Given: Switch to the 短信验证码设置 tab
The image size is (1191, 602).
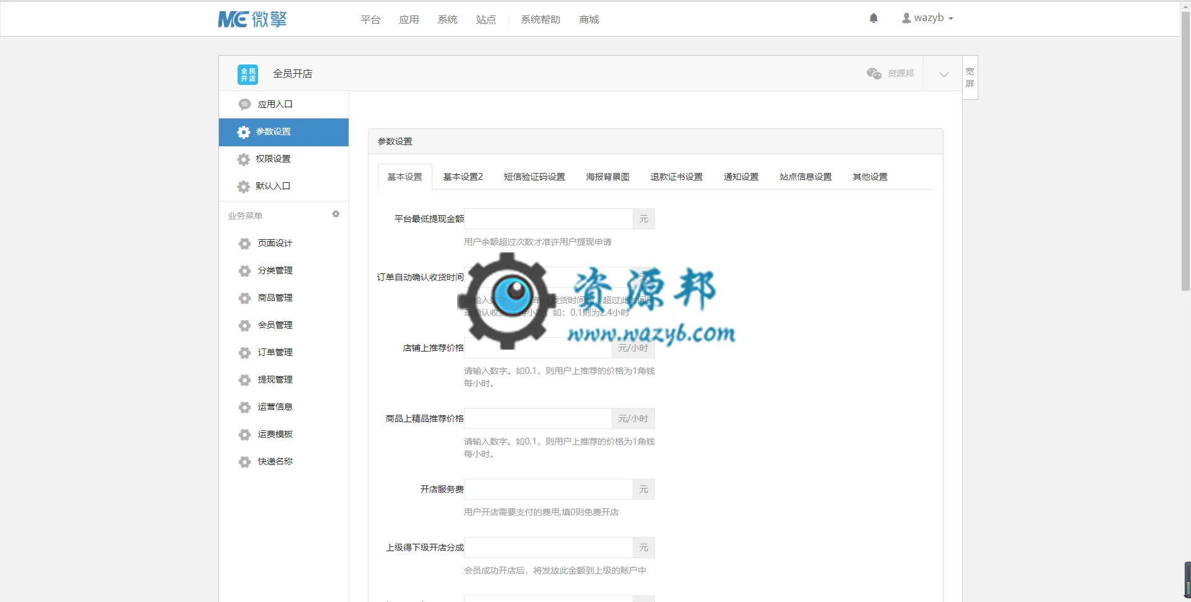Looking at the screenshot, I should [534, 177].
